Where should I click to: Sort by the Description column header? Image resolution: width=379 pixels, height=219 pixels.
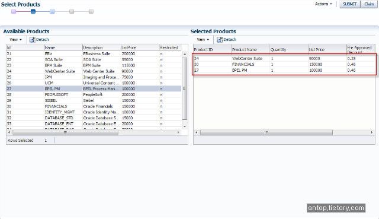pos(101,47)
